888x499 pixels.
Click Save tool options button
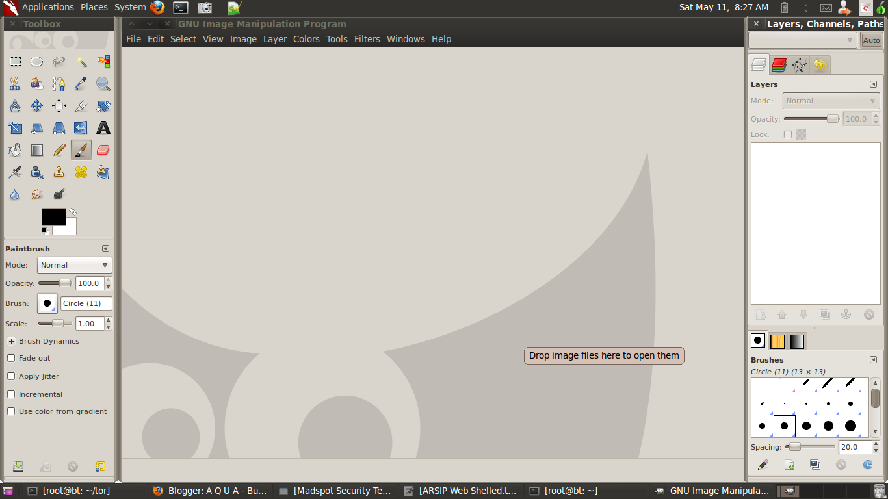(x=18, y=467)
